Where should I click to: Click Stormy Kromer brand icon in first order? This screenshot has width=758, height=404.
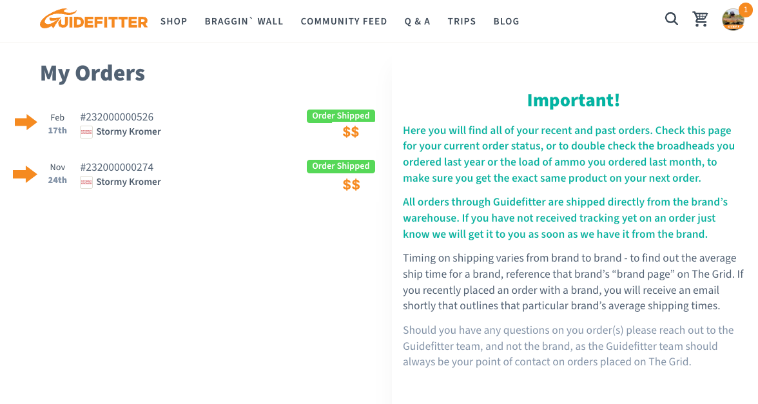point(86,132)
